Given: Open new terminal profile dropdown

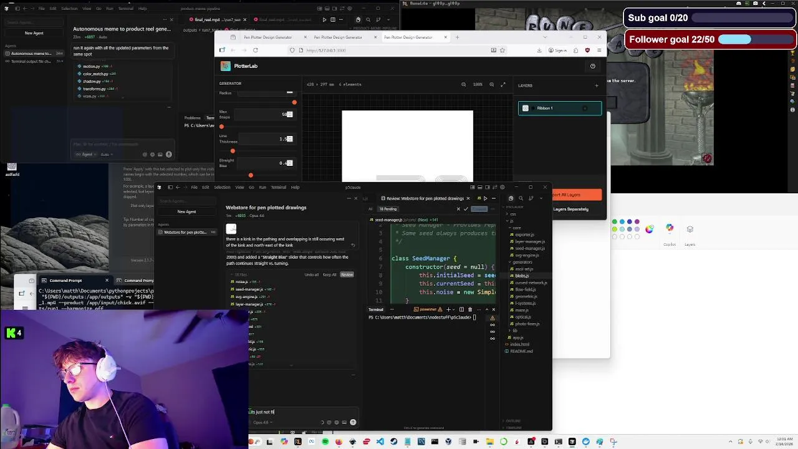Looking at the screenshot, I should click(x=453, y=309).
